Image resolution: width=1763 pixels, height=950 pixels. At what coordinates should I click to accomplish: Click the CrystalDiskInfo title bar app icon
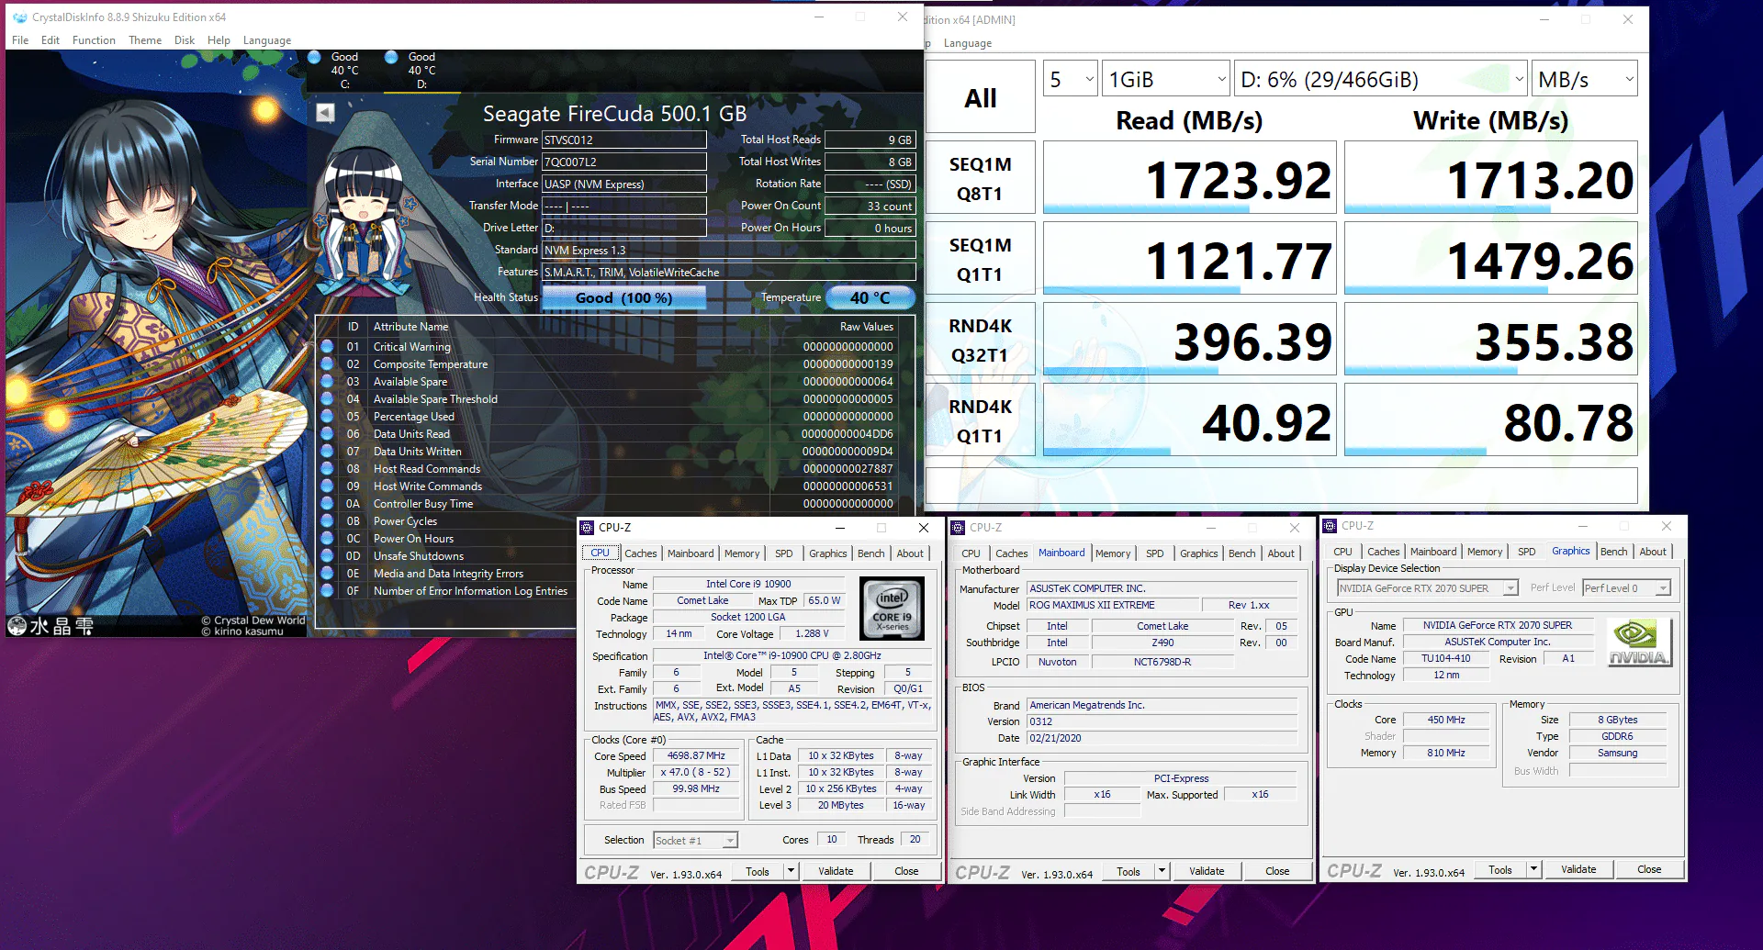click(19, 17)
